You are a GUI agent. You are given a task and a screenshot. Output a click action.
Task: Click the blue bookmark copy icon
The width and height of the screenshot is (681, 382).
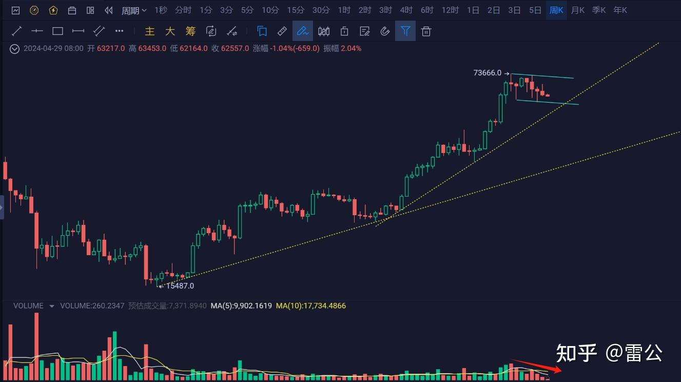pyautogui.click(x=262, y=31)
